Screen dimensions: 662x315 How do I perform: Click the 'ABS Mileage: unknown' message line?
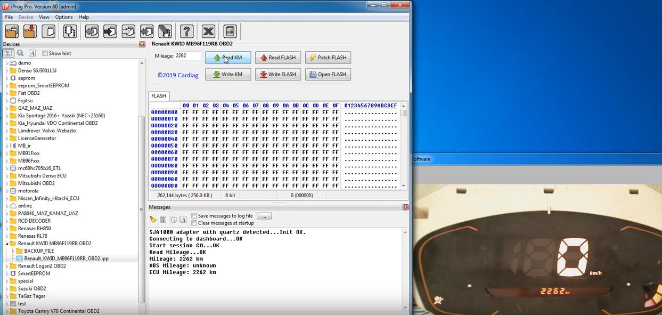(x=183, y=265)
